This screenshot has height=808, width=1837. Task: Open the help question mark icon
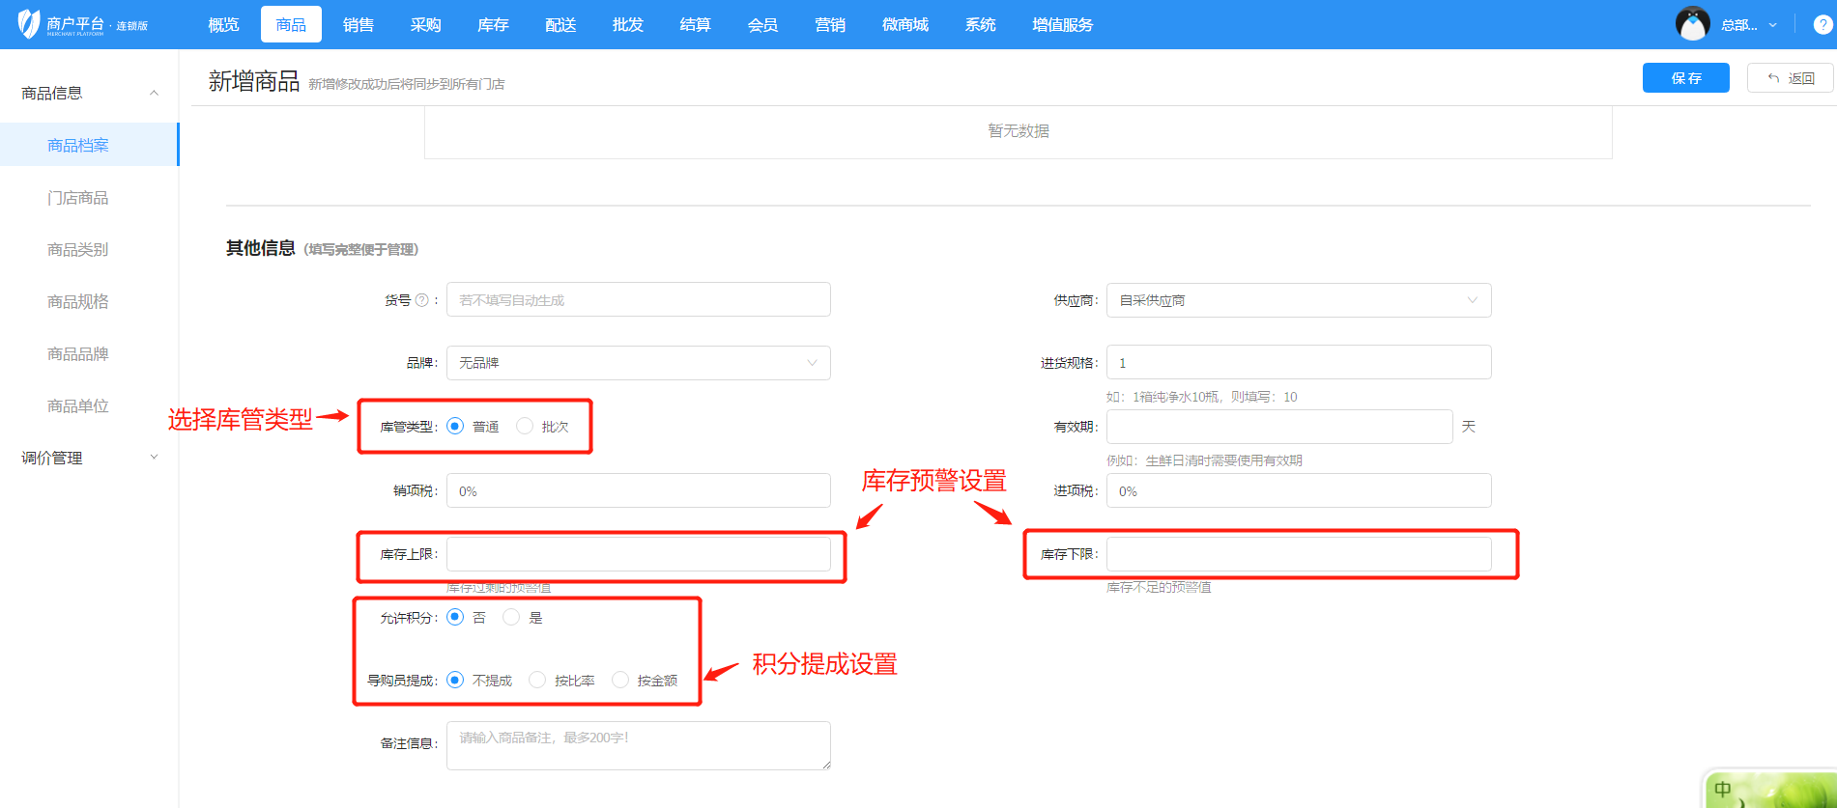coord(1823,25)
